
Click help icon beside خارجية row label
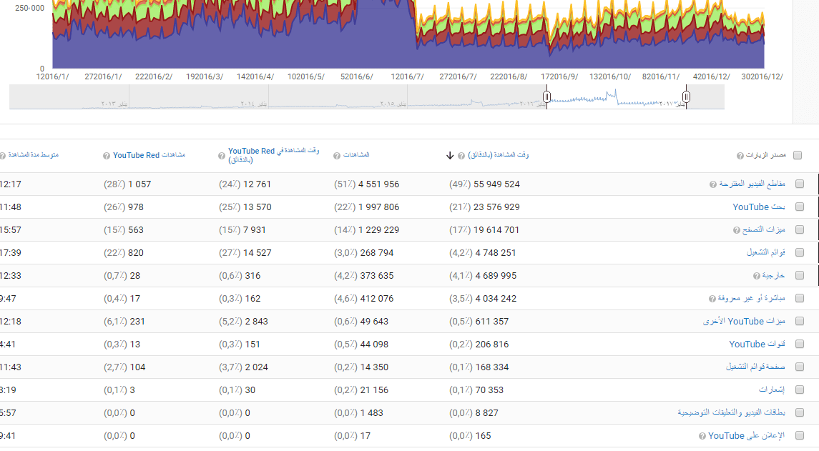[x=756, y=276]
